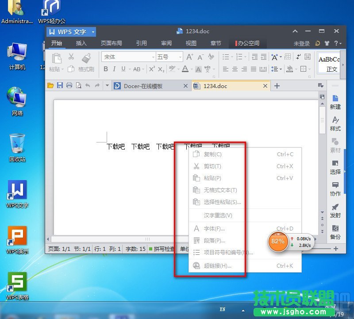354x319 pixels.
Task: Open the Docer-在线模板 document tab
Action: (x=142, y=86)
